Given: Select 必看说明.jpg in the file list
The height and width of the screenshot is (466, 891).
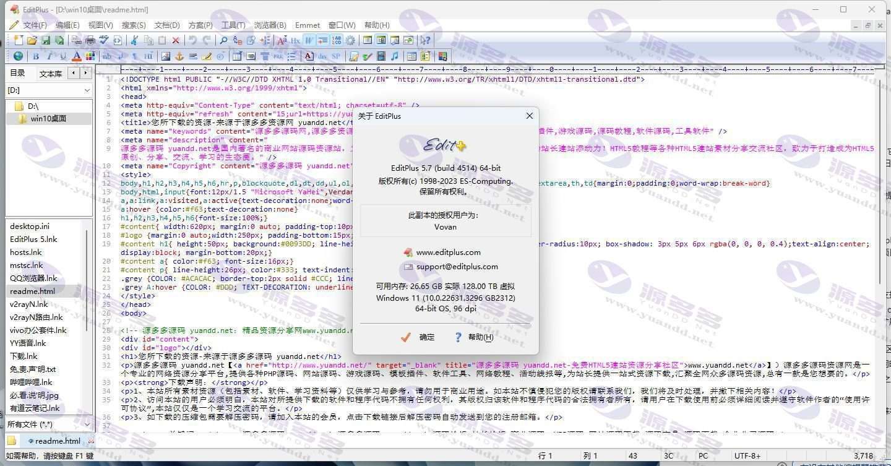Looking at the screenshot, I should (x=34, y=395).
